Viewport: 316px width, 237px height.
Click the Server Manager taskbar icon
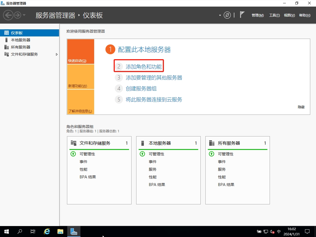[74, 232]
